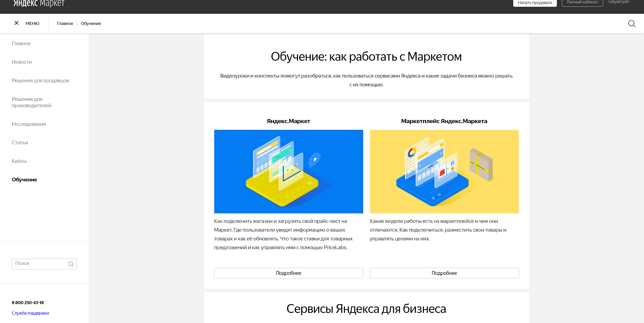Go to Главное breadcrumb
644x323 pixels.
pyautogui.click(x=65, y=24)
